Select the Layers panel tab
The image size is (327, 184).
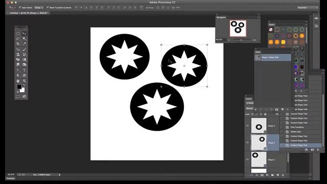tap(249, 99)
